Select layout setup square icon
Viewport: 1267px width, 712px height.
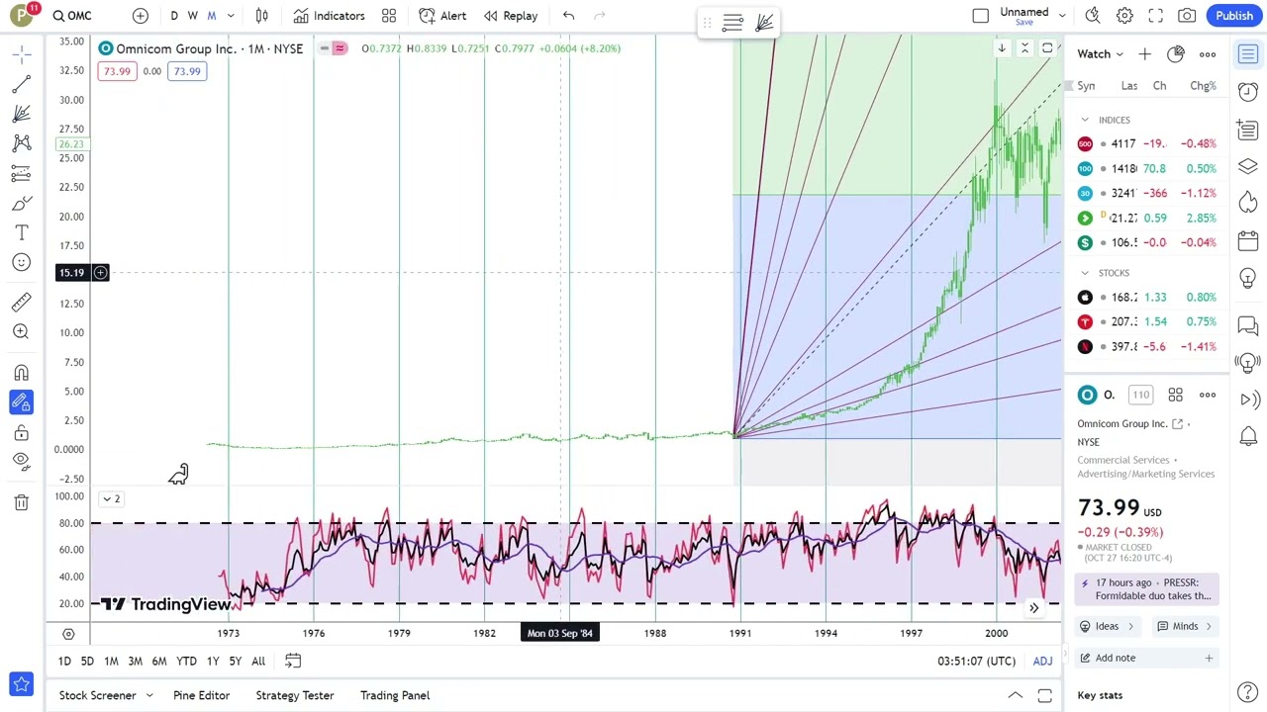(x=980, y=16)
